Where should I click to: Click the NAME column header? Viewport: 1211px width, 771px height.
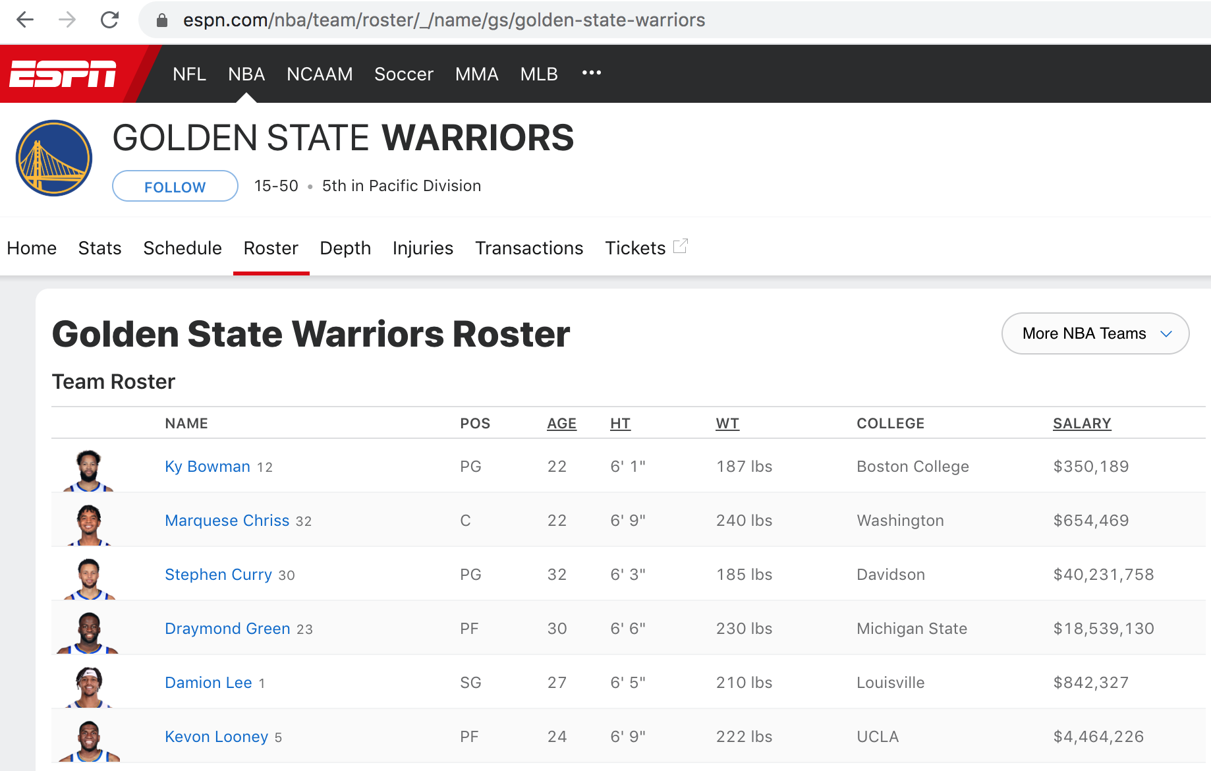[186, 424]
